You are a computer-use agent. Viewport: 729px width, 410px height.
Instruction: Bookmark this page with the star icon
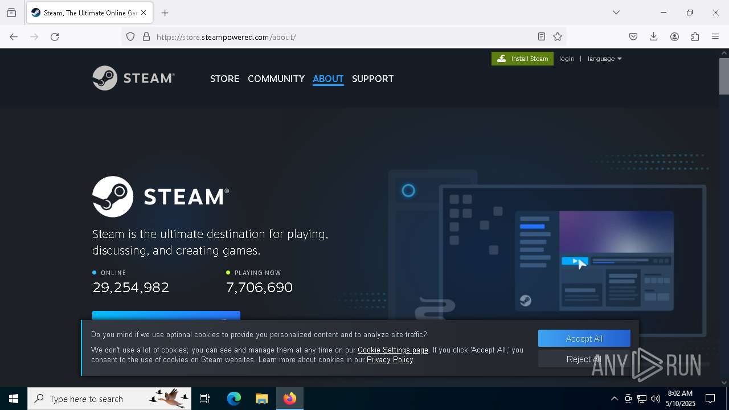558,36
